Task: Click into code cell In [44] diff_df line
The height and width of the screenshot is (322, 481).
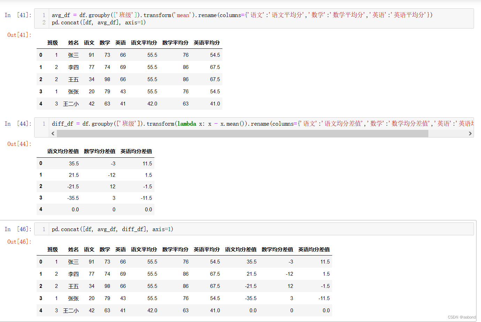Action: [x=263, y=124]
